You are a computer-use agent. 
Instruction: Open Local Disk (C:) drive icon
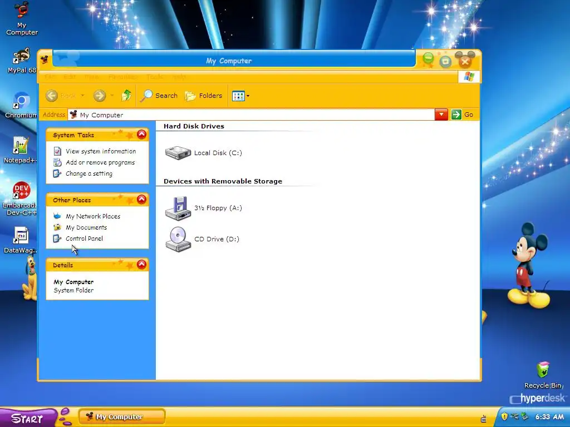pos(178,153)
